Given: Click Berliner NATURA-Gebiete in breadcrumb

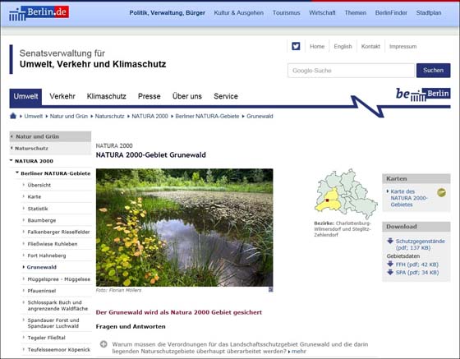Looking at the screenshot, I should point(207,116).
